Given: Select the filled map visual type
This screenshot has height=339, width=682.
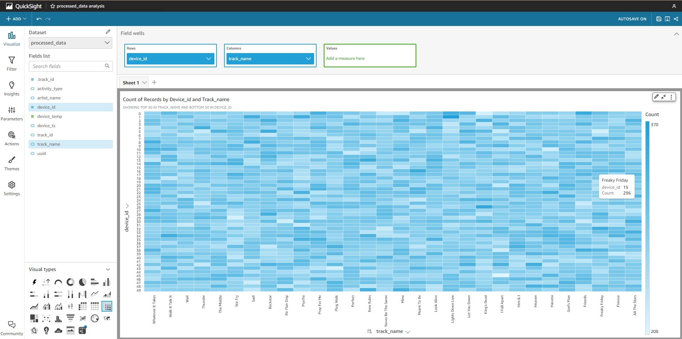Looking at the screenshot, I should pos(107,318).
